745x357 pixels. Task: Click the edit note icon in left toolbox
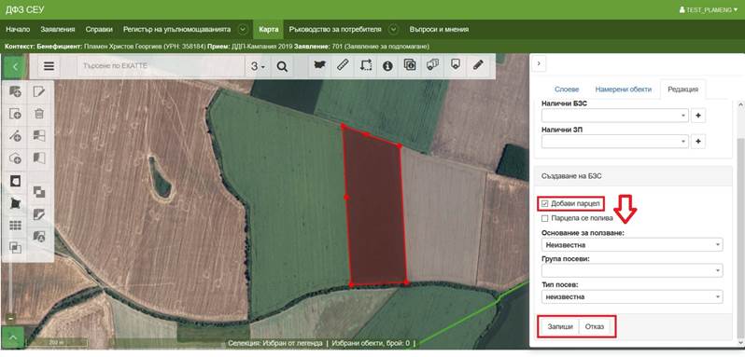[39, 91]
